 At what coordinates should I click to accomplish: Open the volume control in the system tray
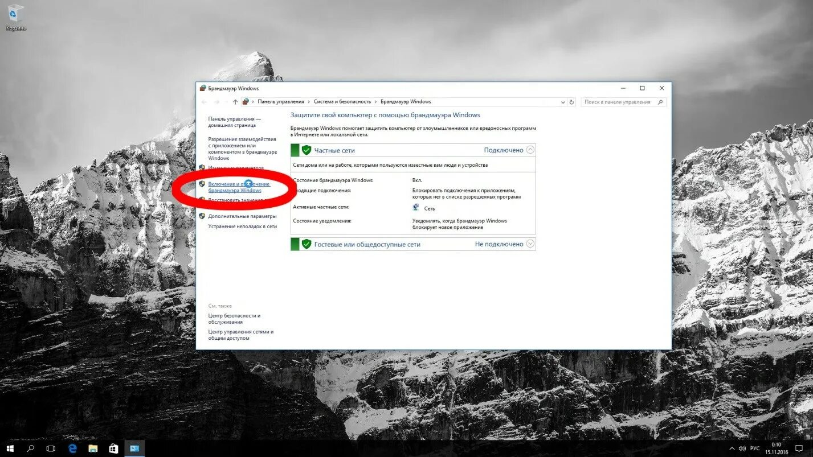[x=742, y=448]
